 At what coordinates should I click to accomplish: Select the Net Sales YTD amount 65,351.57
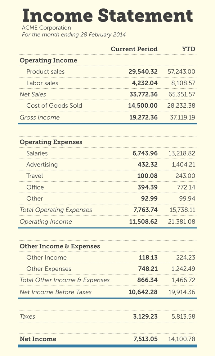click(x=181, y=94)
